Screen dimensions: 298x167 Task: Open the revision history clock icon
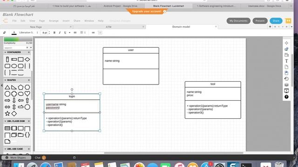coord(286,79)
